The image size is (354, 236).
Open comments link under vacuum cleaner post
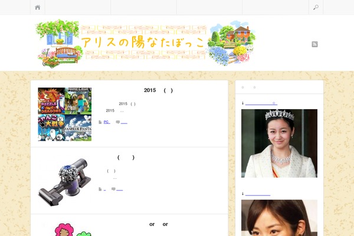(x=119, y=189)
